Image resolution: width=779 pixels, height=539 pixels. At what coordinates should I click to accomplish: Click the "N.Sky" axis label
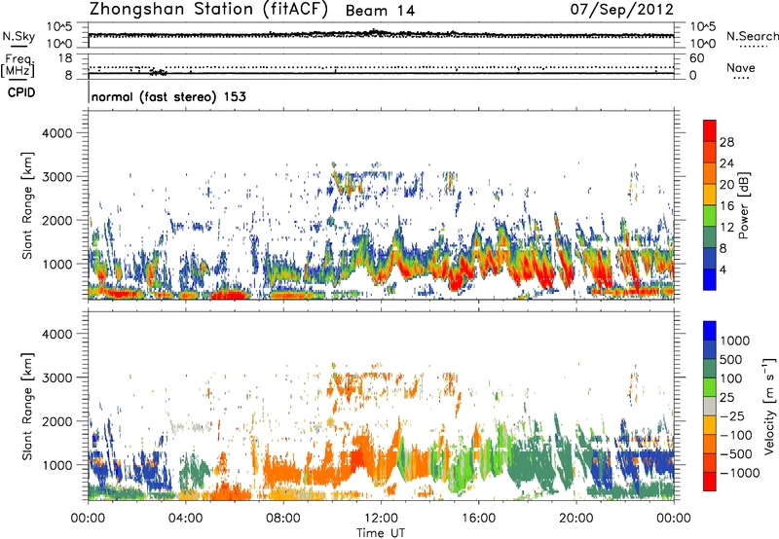click(x=19, y=36)
